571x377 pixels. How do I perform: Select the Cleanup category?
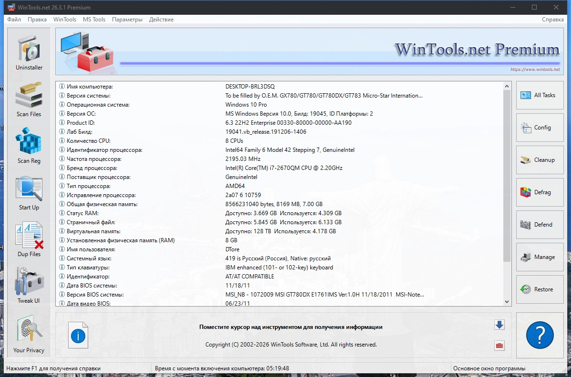[540, 160]
